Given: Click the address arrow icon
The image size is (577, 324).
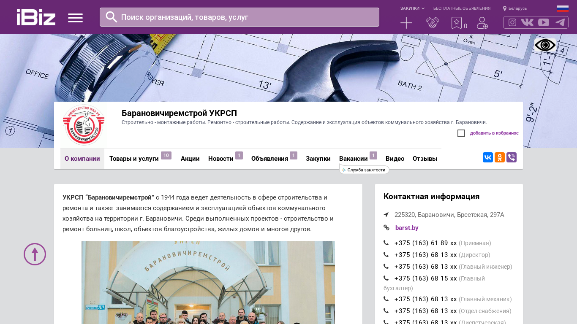Looking at the screenshot, I should click(386, 215).
